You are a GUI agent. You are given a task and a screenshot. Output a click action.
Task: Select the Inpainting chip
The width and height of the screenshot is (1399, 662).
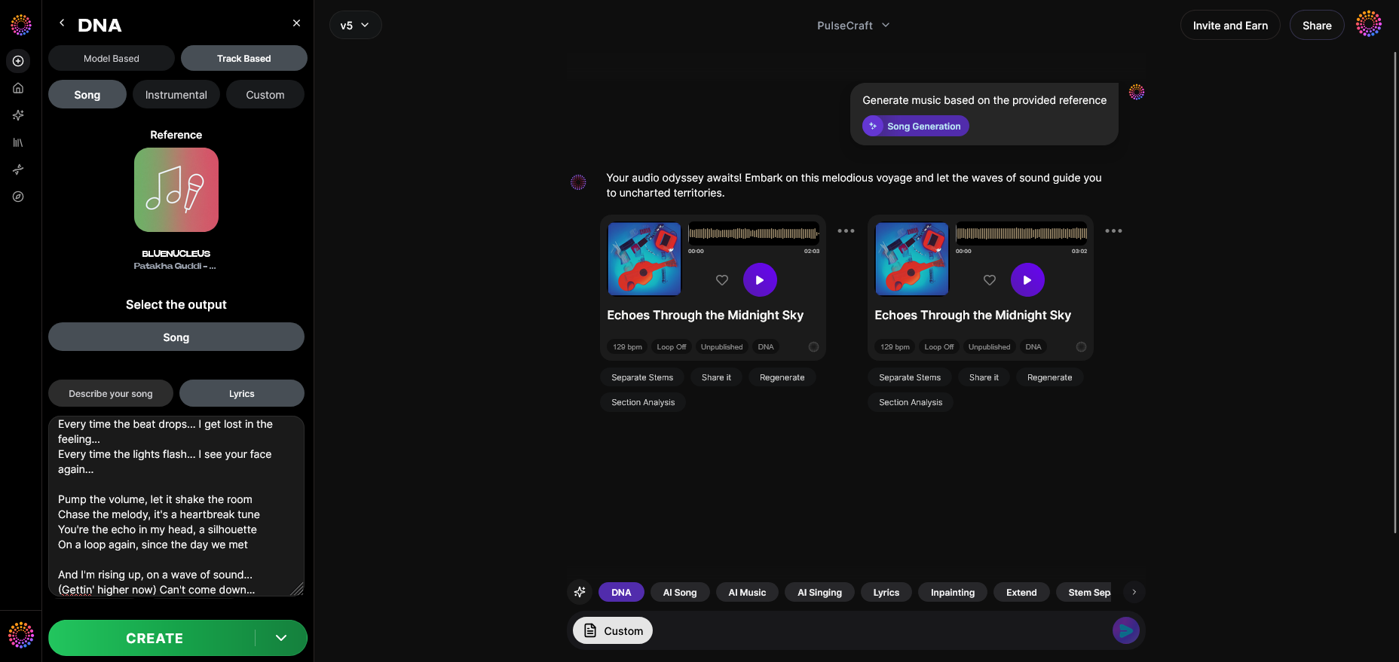point(953,592)
